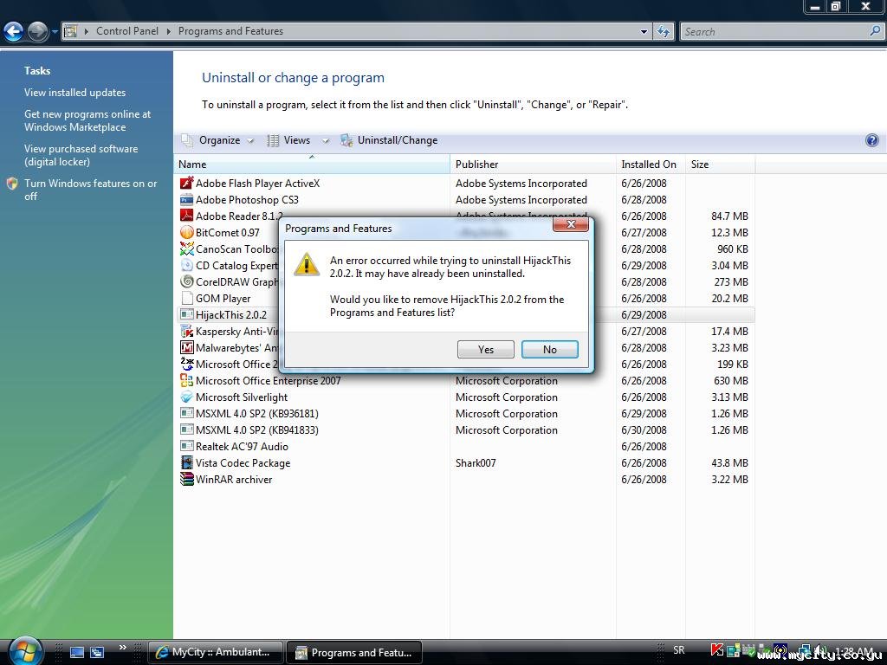Click the Vista Codec Package icon
This screenshot has width=887, height=665.
[x=187, y=462]
